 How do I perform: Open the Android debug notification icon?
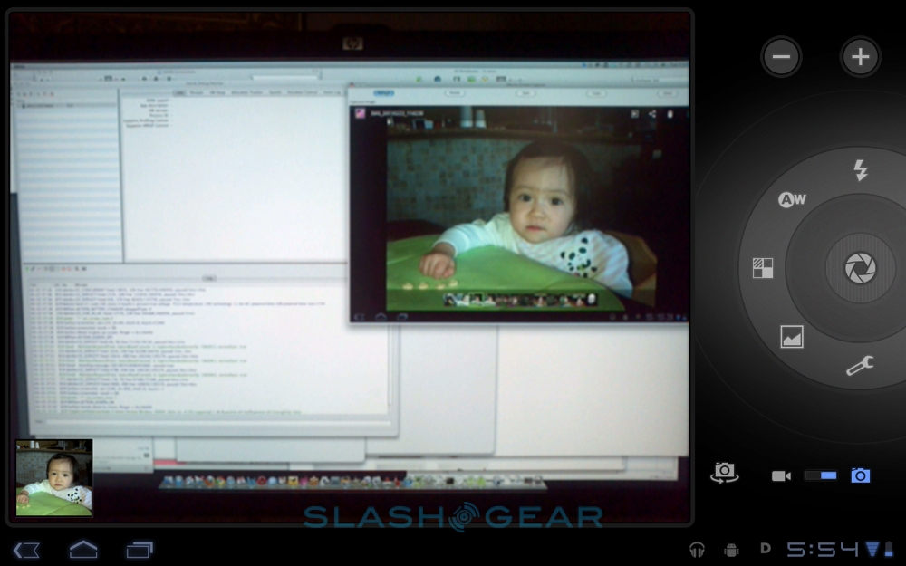point(731,549)
